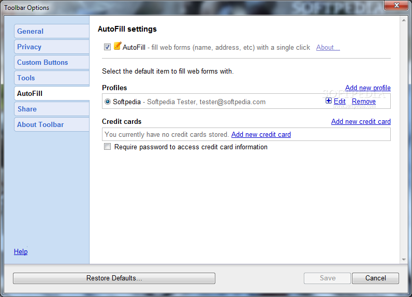The image size is (412, 297).
Task: Remove the Softpedia profile
Action: (364, 101)
